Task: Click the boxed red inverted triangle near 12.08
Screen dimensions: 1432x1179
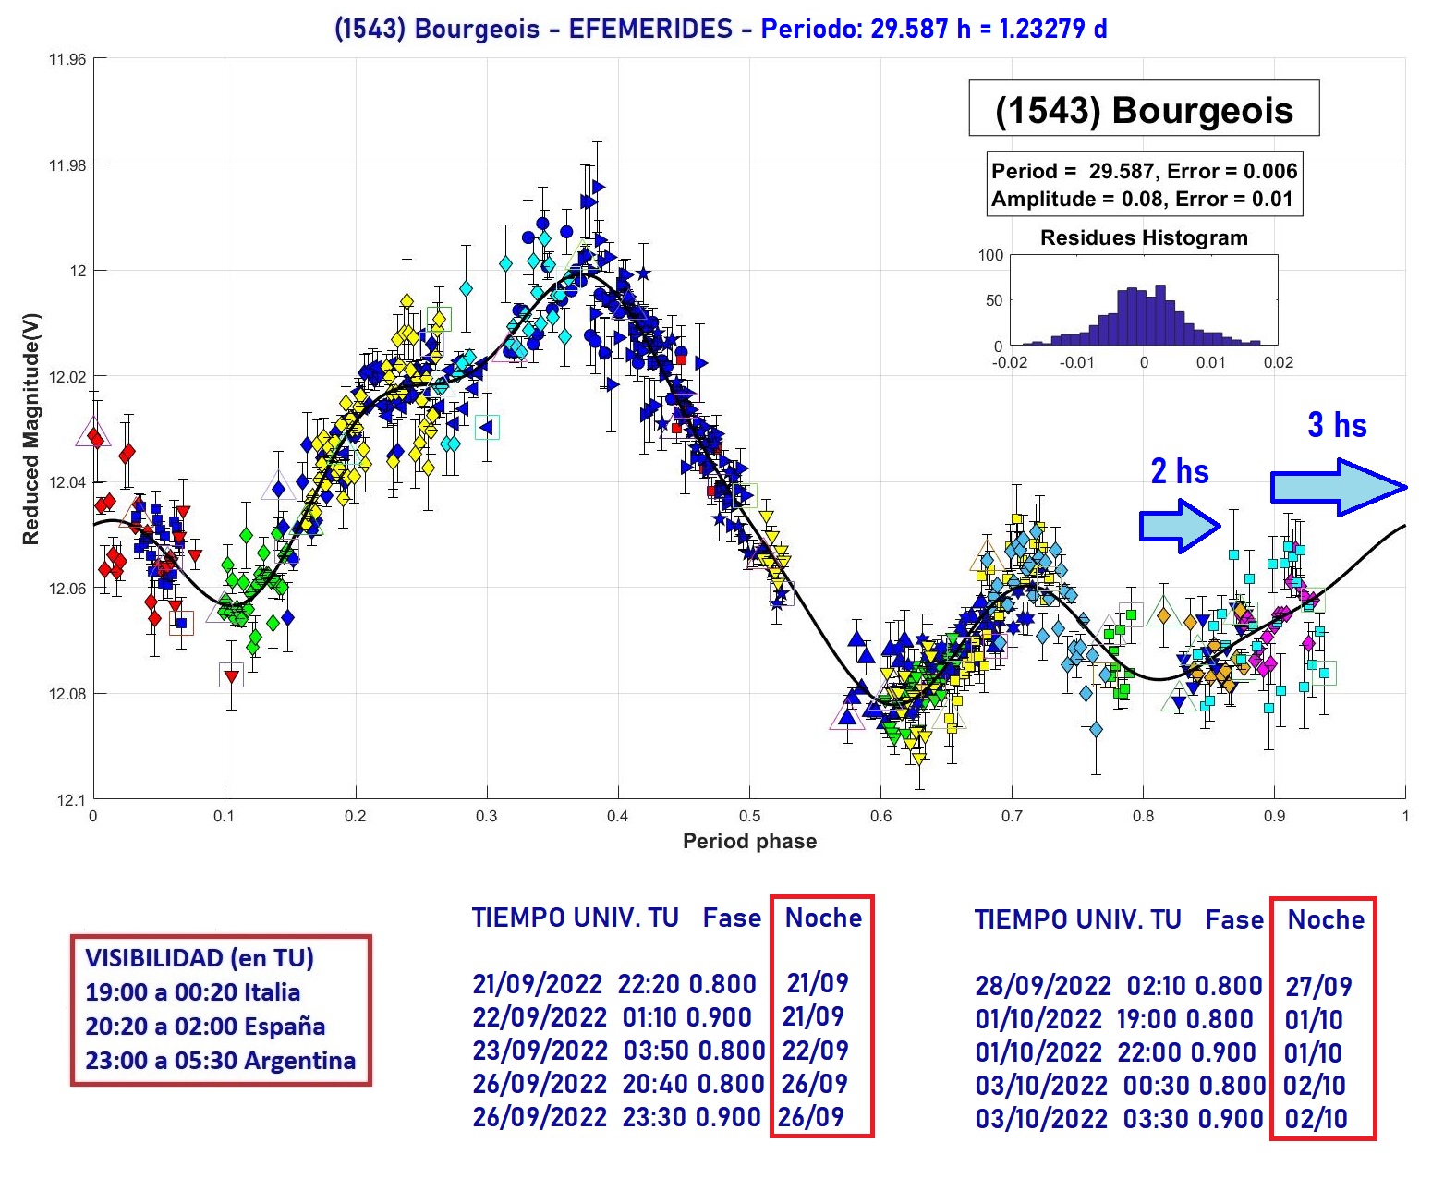Action: point(231,675)
